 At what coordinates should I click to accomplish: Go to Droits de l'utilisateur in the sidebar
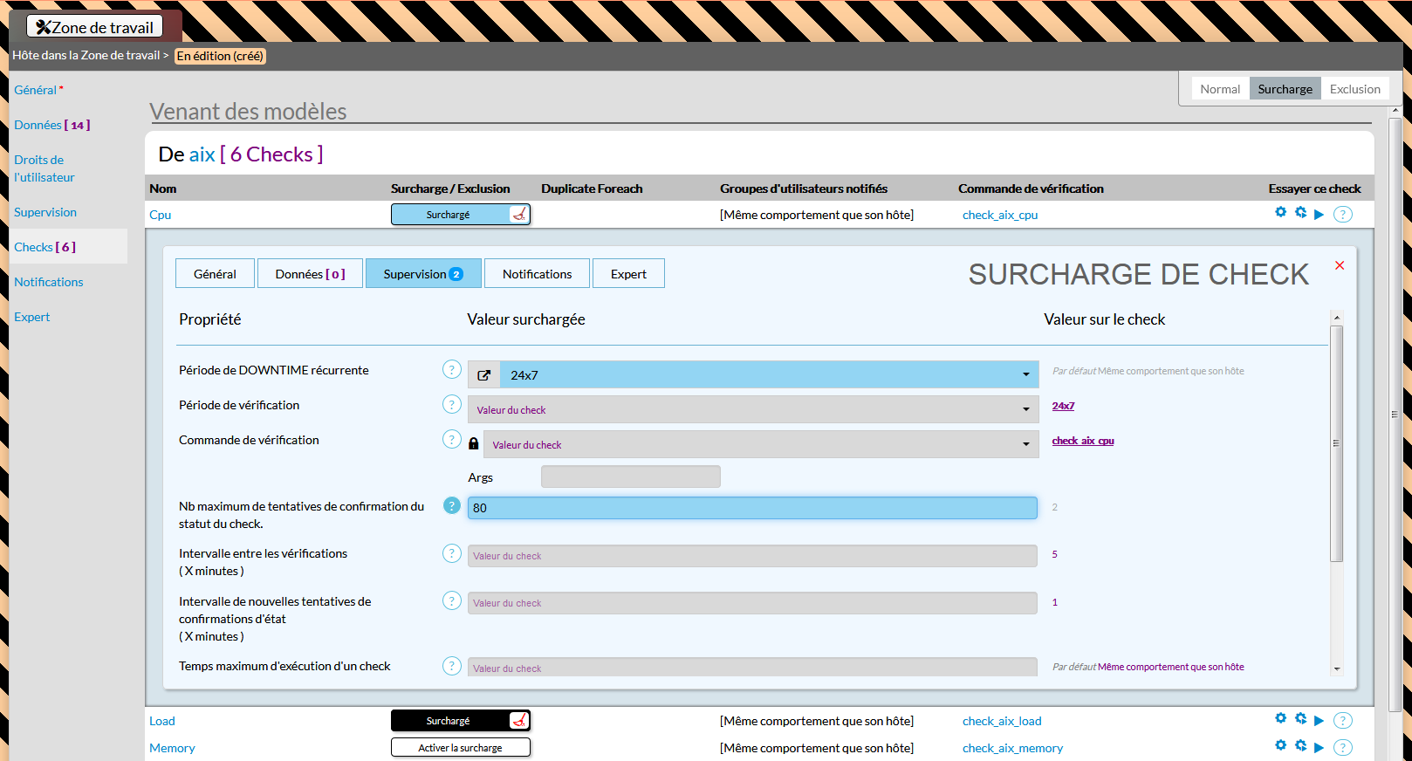(45, 168)
